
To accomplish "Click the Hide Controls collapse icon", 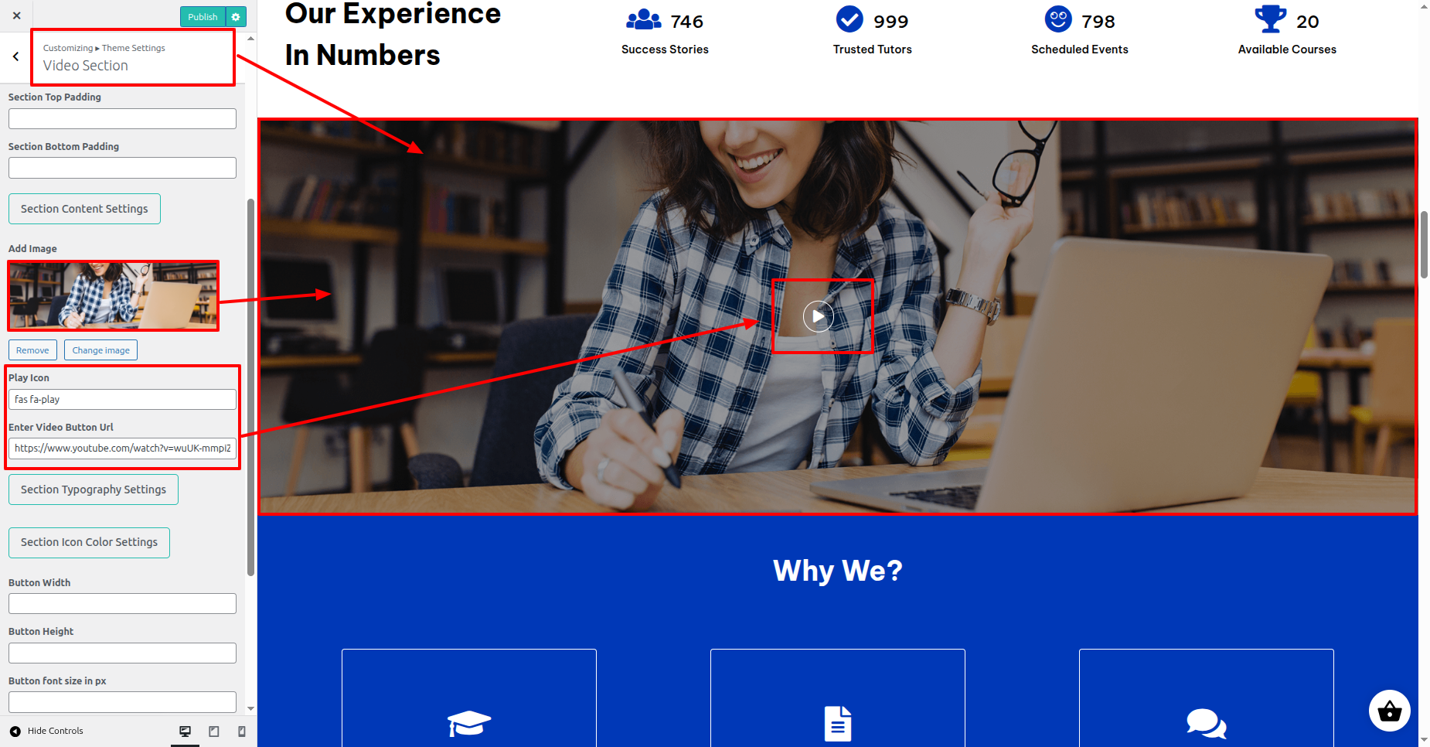I will click(x=15, y=731).
